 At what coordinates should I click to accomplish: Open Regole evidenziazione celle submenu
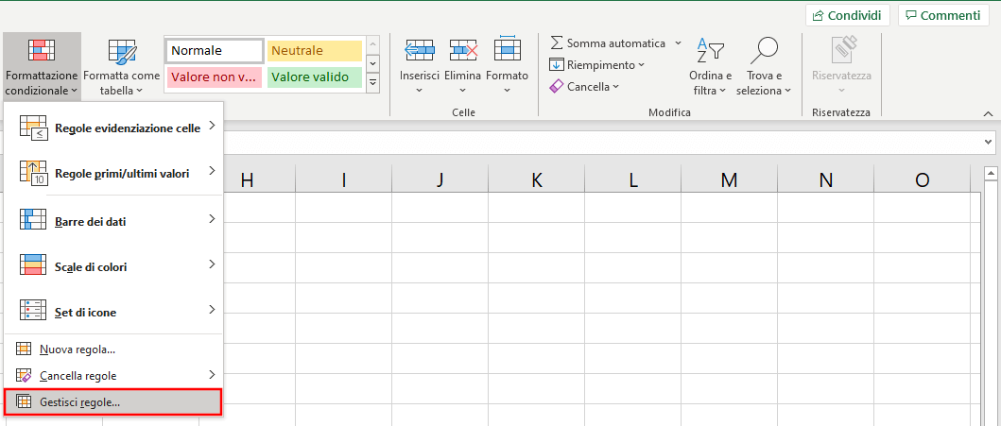point(113,128)
